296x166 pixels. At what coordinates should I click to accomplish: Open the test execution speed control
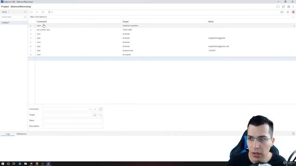50,12
